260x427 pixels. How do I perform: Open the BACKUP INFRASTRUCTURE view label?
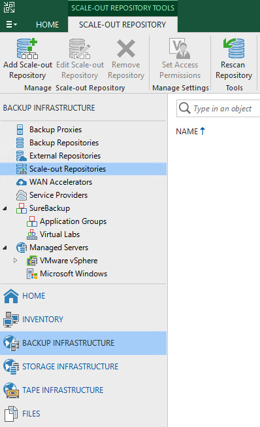(x=68, y=343)
